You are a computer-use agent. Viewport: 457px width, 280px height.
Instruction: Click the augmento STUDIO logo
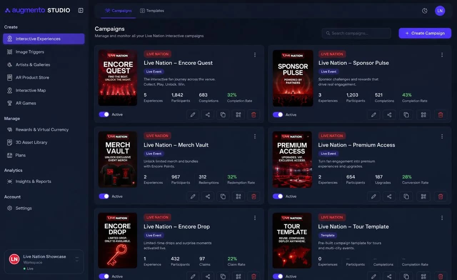click(x=37, y=10)
